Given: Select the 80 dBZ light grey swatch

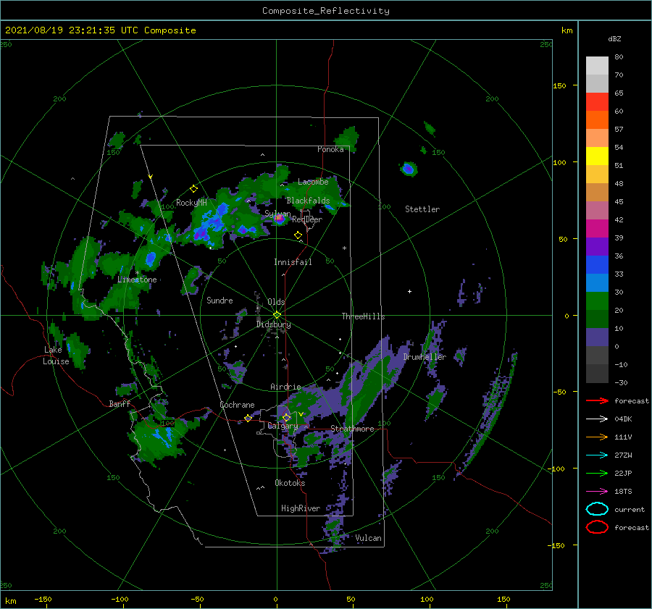Looking at the screenshot, I should [x=597, y=66].
